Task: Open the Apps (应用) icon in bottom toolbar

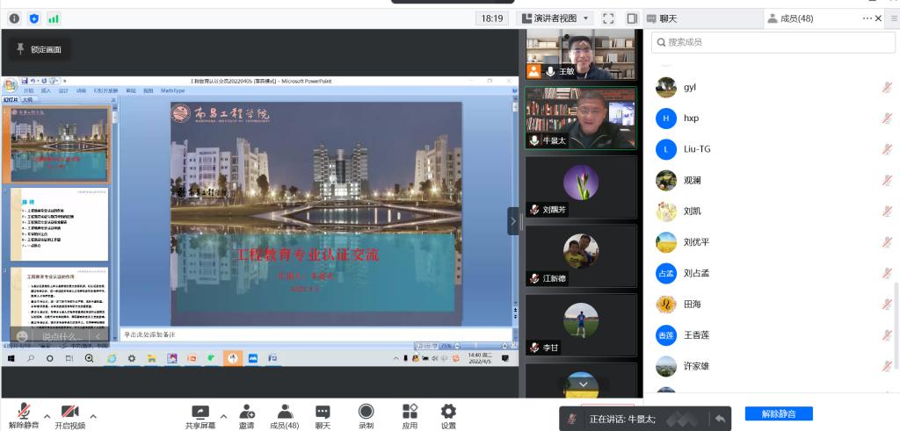Action: tap(410, 416)
